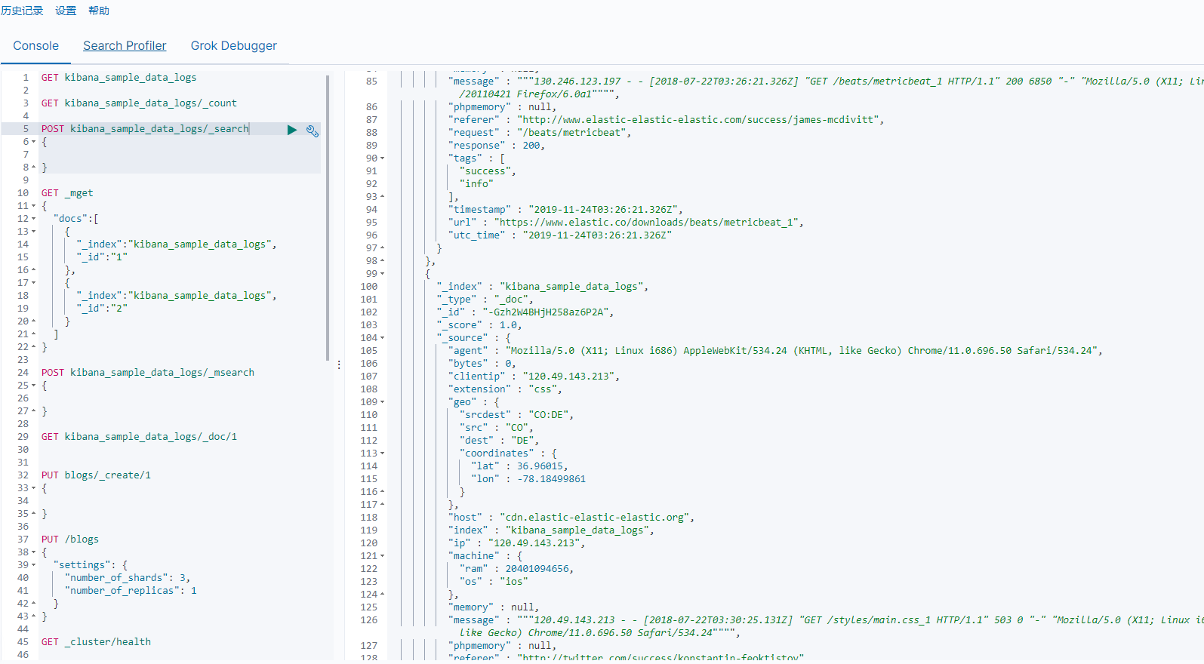This screenshot has width=1204, height=664.
Task: Open the 帮助 help menu
Action: [x=99, y=11]
